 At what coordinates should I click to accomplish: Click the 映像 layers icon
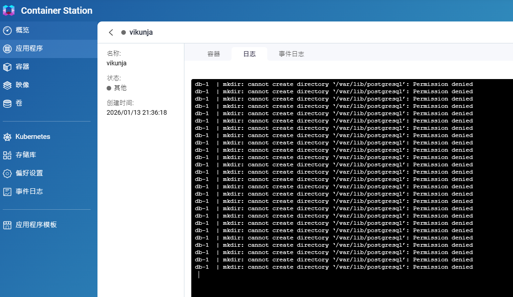pos(7,85)
